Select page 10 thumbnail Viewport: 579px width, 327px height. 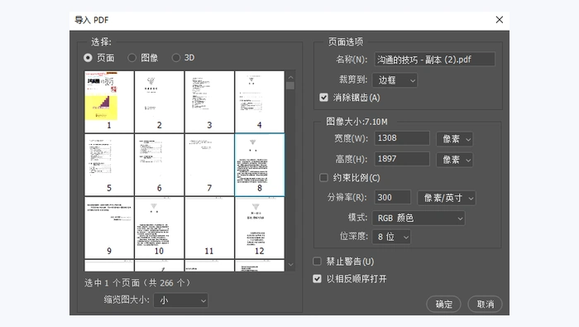pos(159,228)
